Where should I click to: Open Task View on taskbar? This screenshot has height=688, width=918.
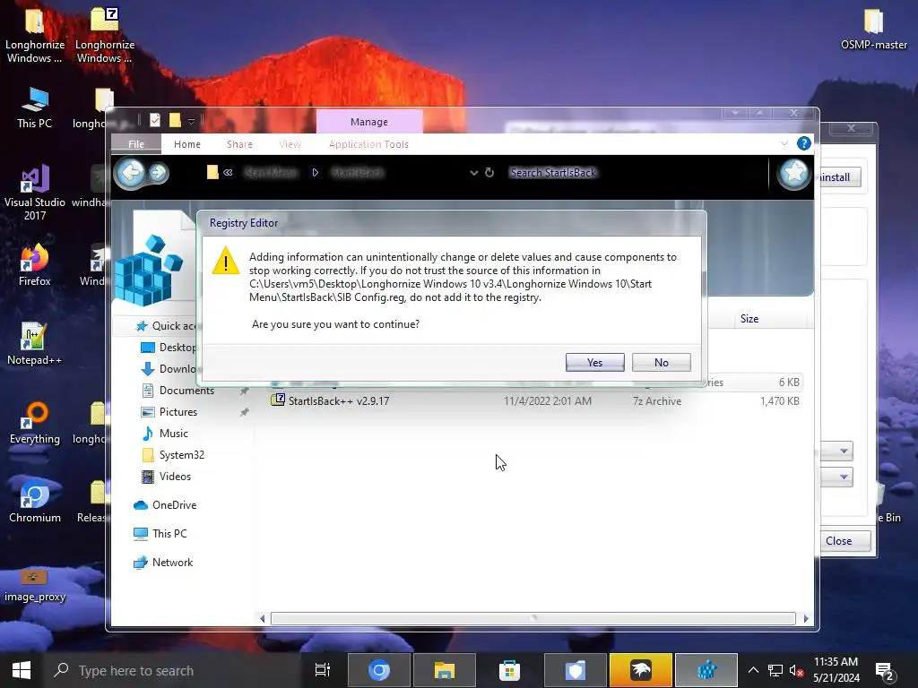coord(323,670)
